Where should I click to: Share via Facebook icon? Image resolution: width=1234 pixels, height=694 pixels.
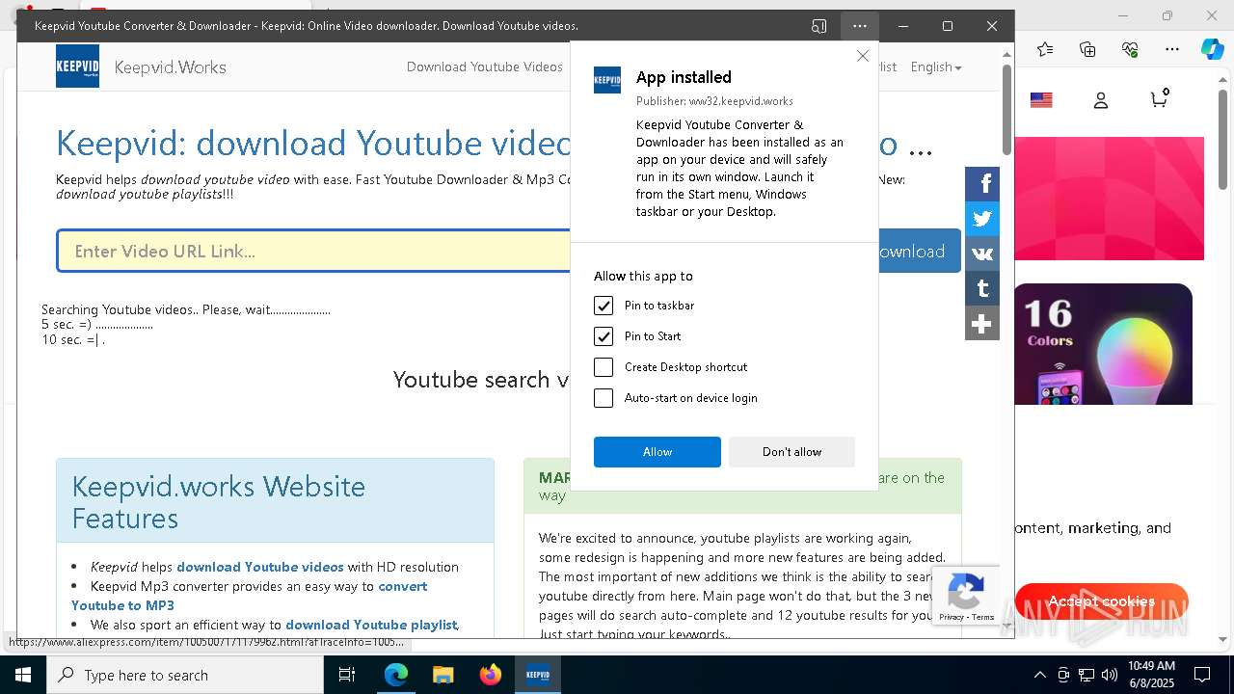[x=982, y=184]
